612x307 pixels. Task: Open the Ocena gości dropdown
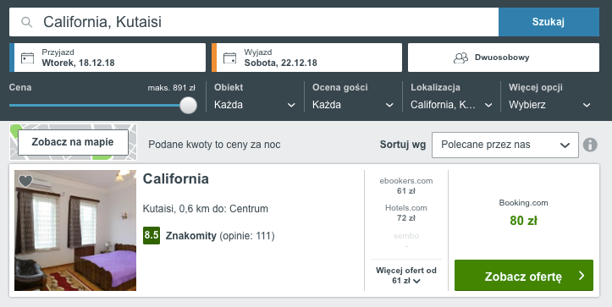point(353,105)
